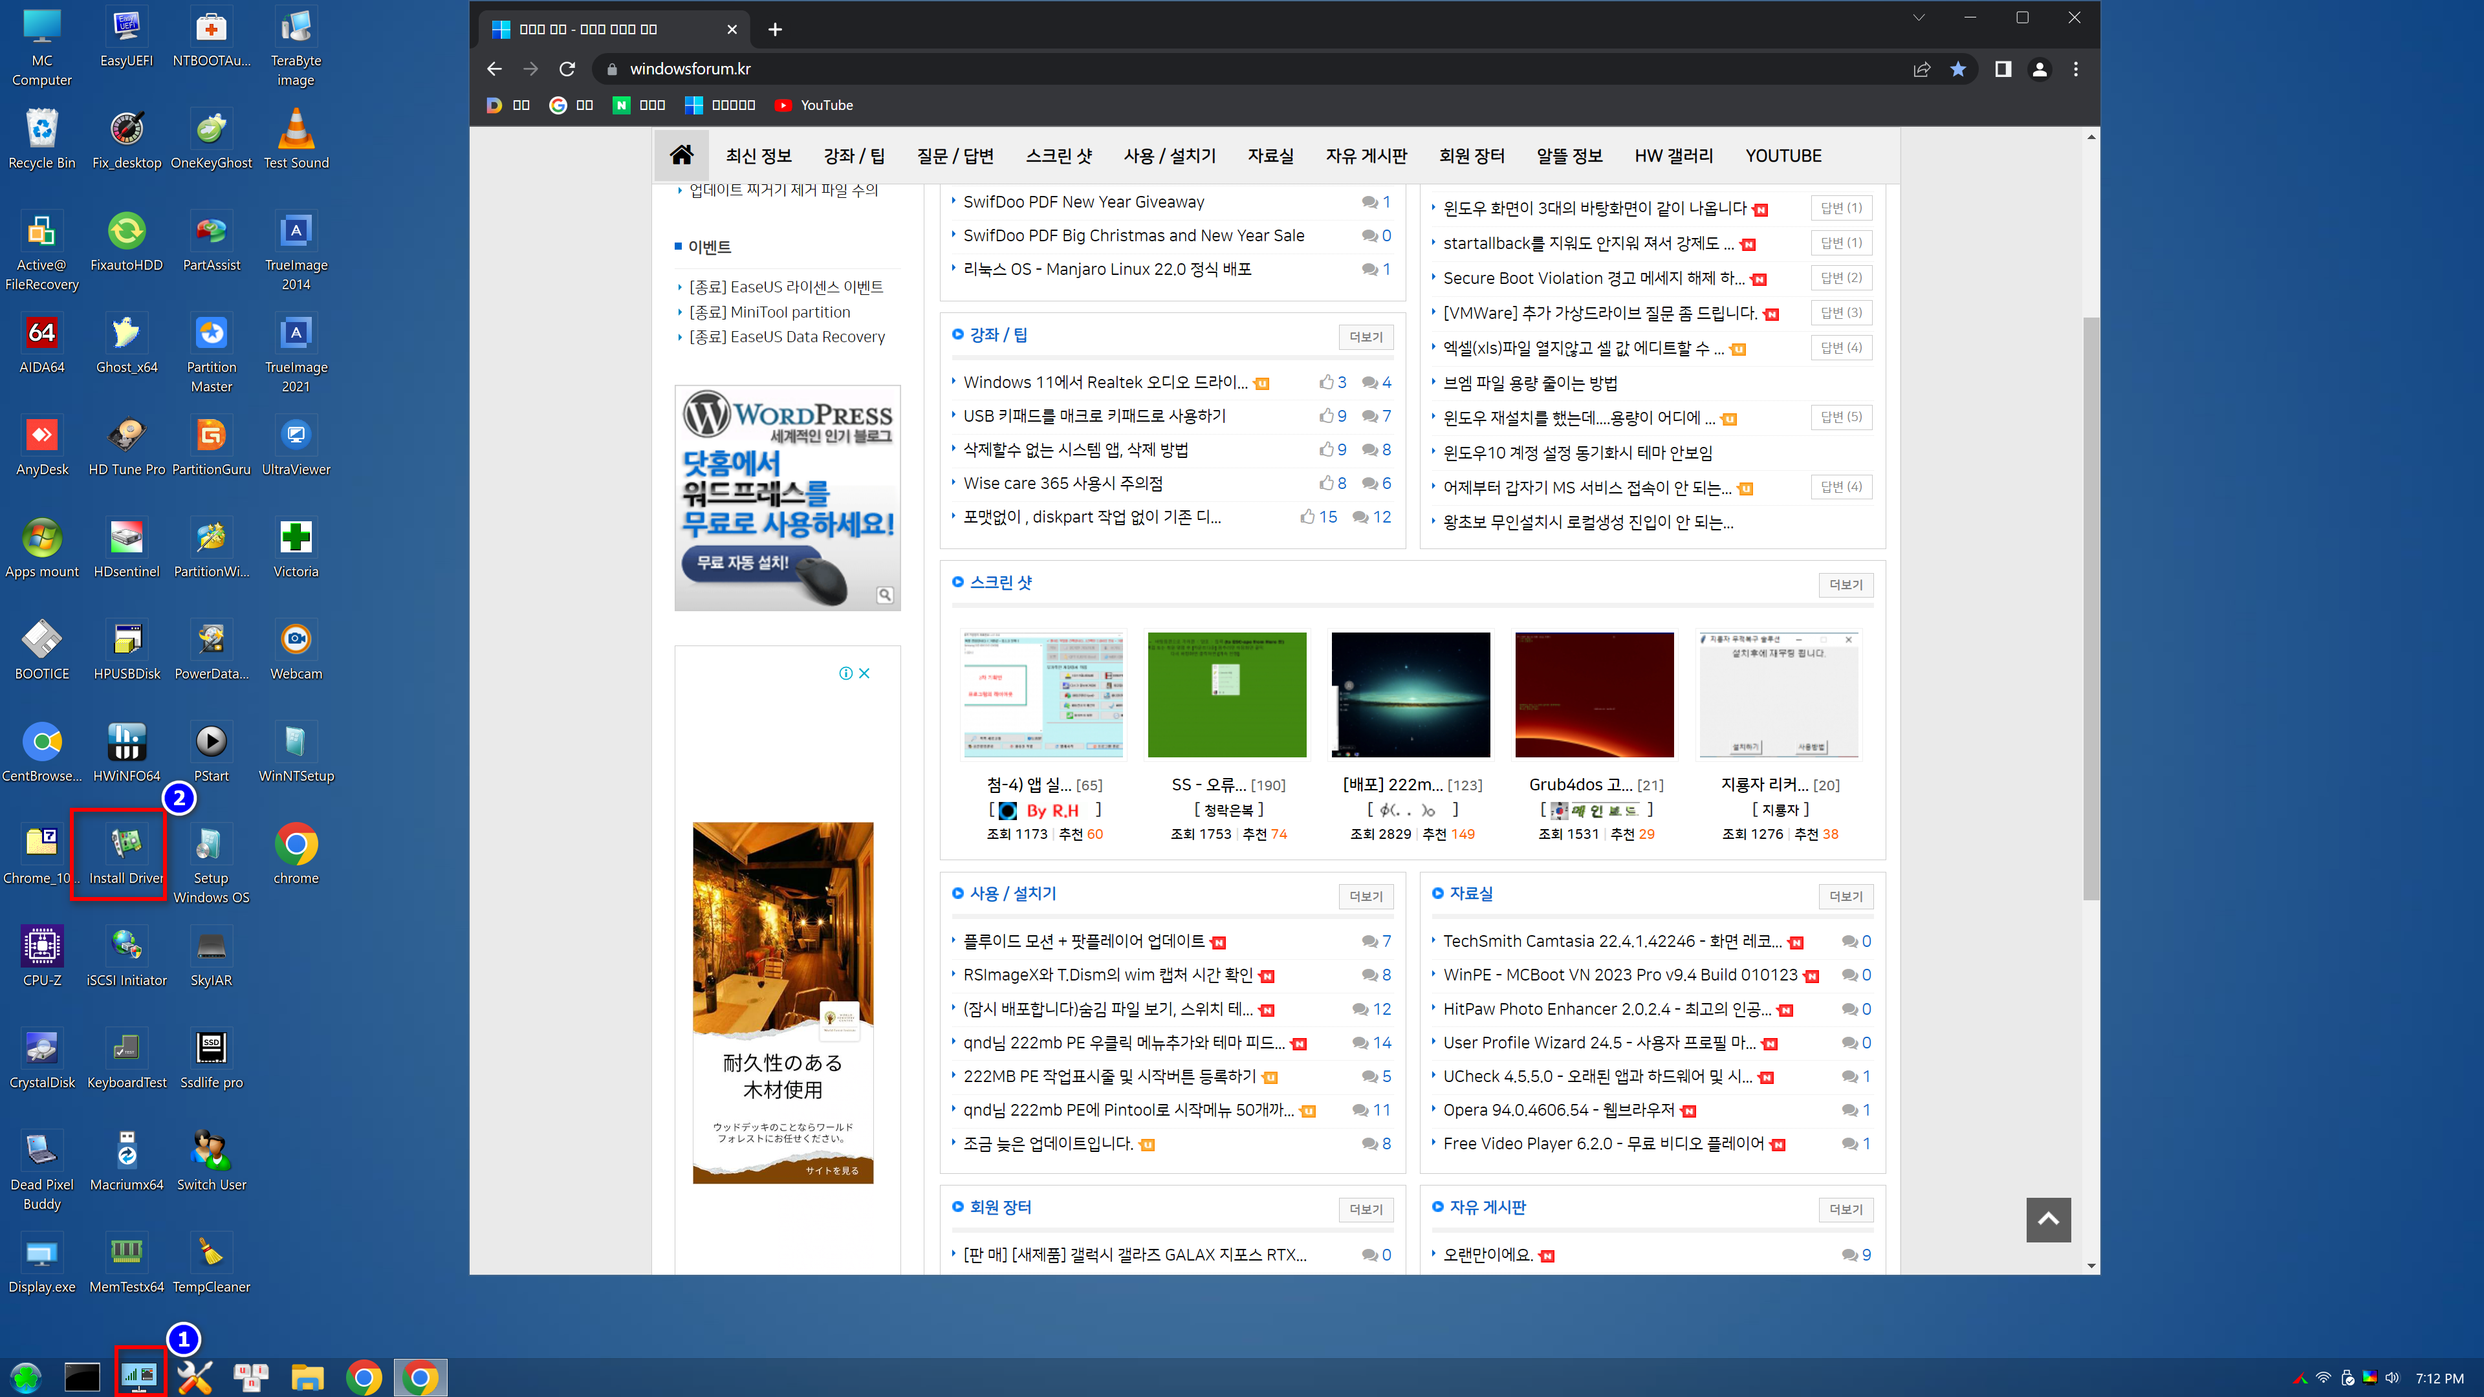2484x1397 pixels.
Task: Close the side advertisement X
Action: point(864,673)
